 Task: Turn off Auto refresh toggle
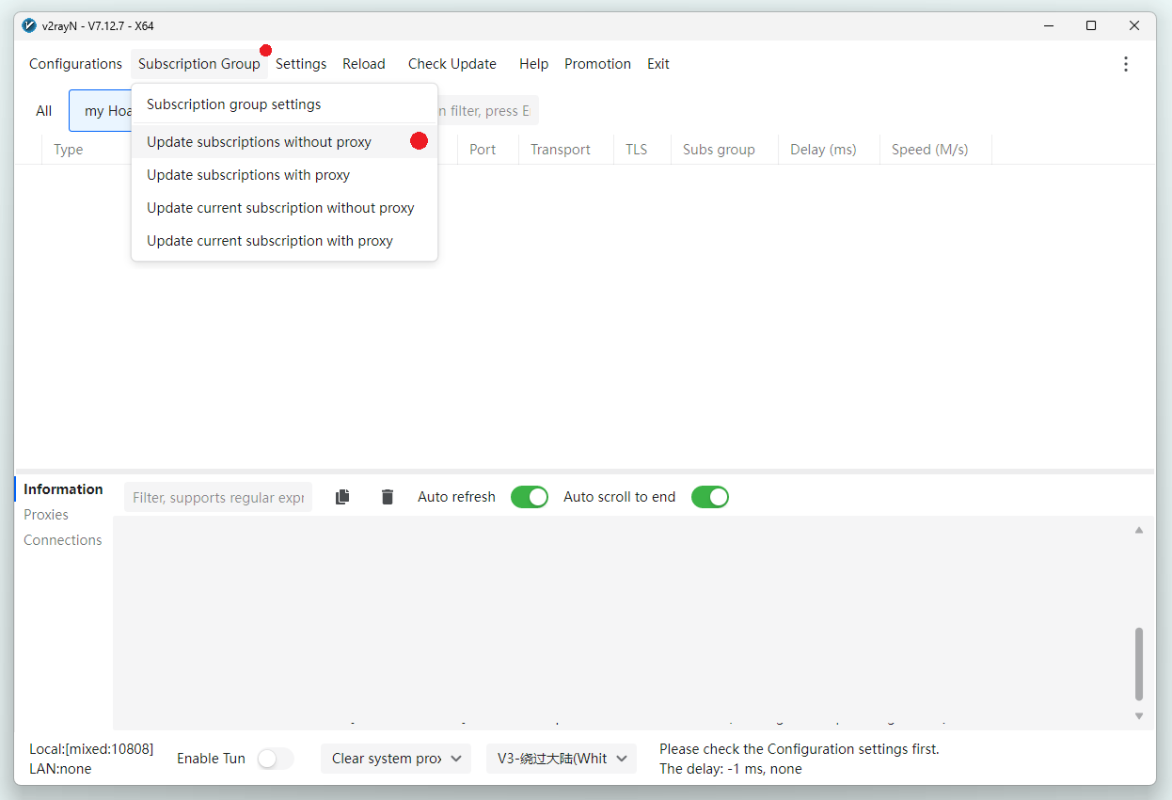(530, 497)
